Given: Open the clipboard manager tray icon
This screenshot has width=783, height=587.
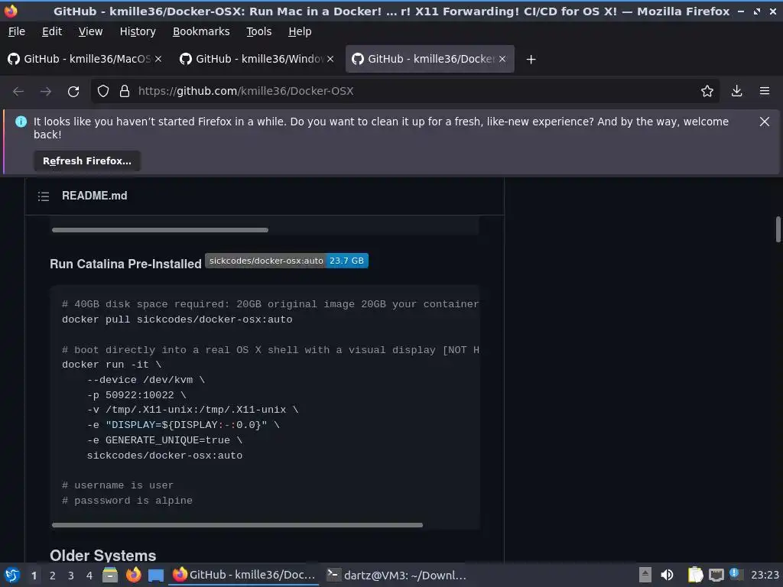Looking at the screenshot, I should coord(695,576).
